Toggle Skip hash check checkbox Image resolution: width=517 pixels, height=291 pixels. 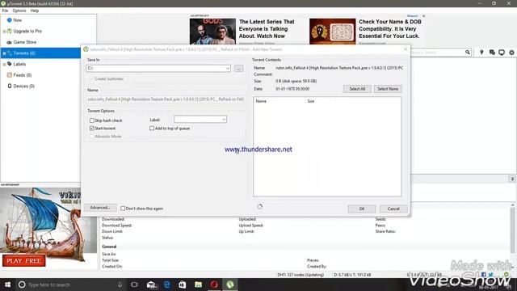click(92, 120)
